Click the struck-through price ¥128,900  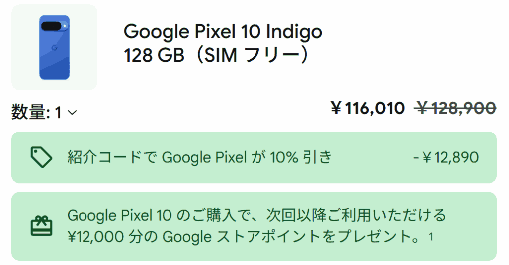[x=456, y=108]
